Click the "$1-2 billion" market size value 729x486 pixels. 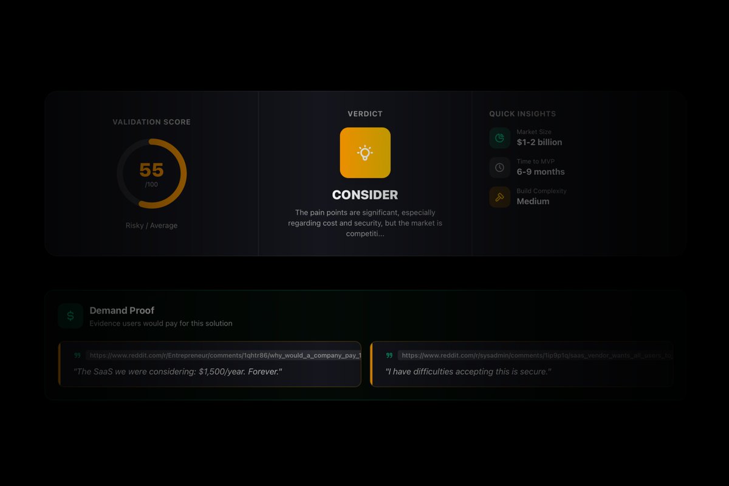[x=539, y=142]
